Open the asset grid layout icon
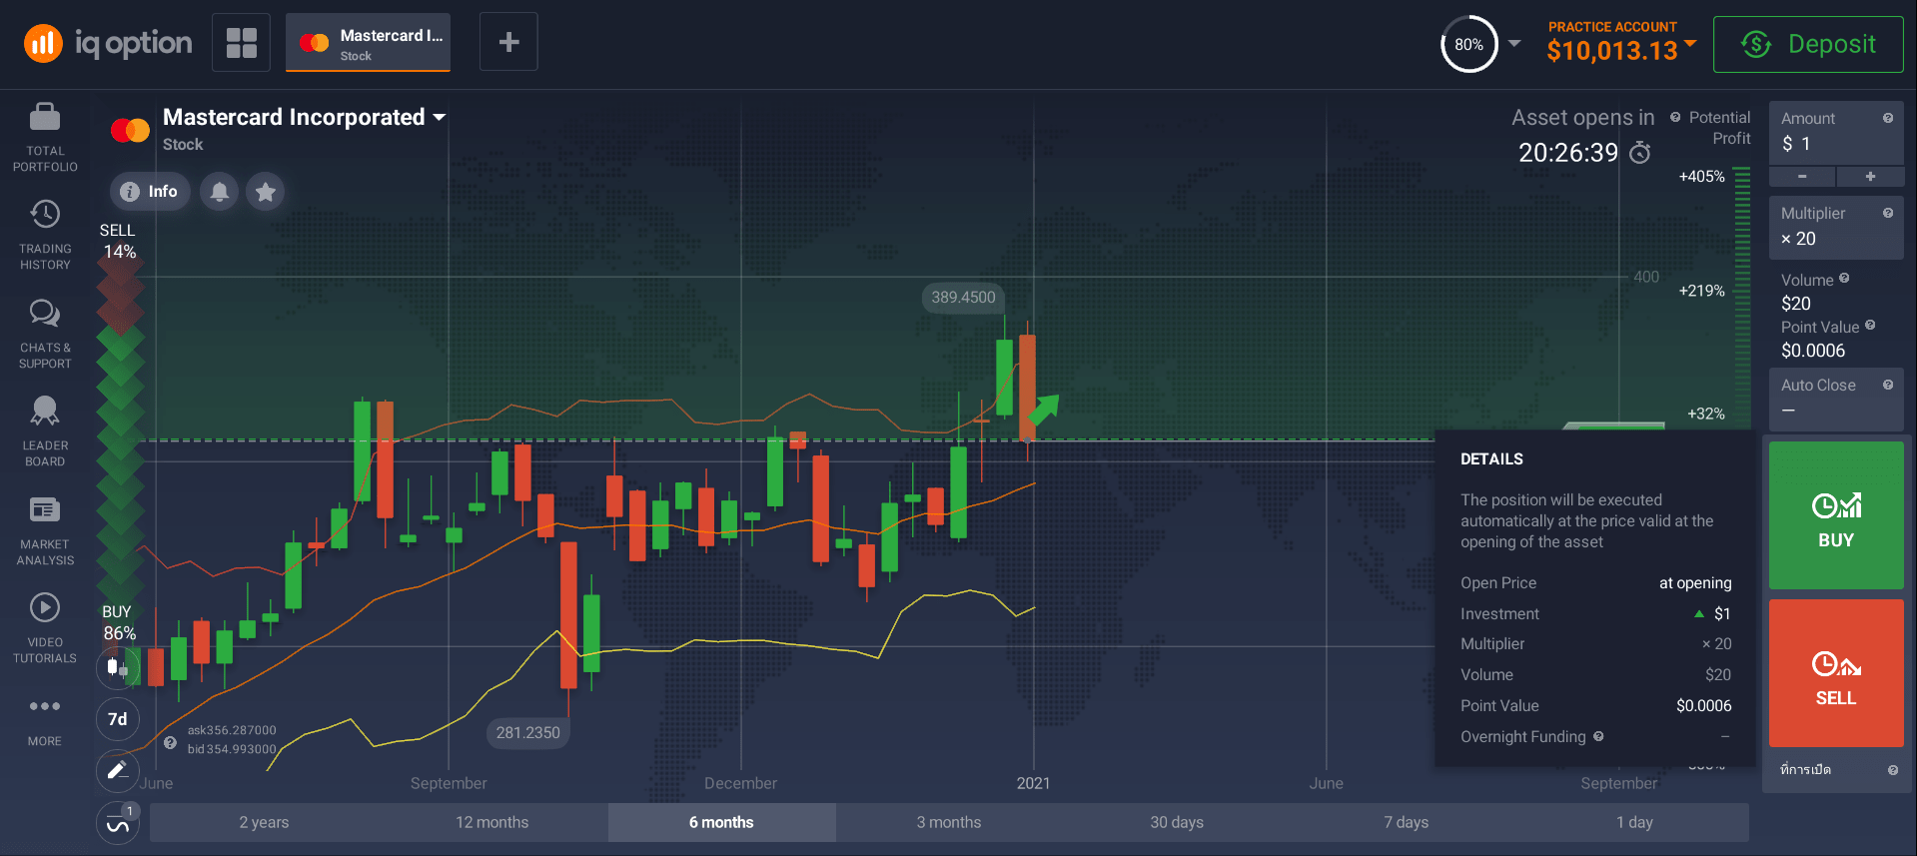Image resolution: width=1917 pixels, height=856 pixels. pyautogui.click(x=241, y=43)
